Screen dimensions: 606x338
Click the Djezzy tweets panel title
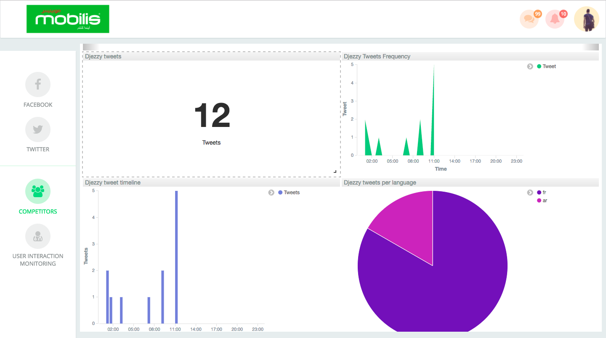tap(103, 56)
